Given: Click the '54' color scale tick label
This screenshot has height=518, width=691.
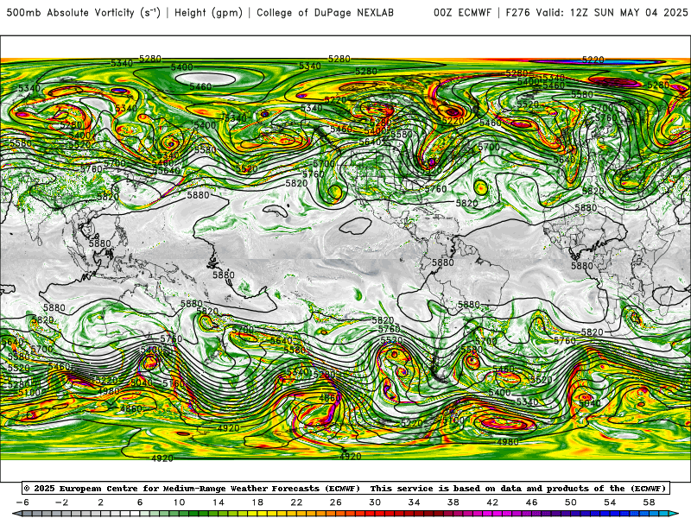Looking at the screenshot, I should click(610, 502).
